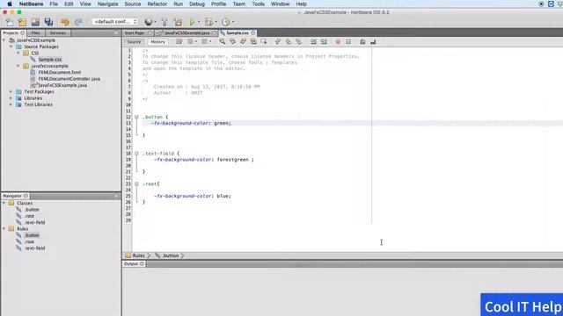
Task: Click the Rules breadcrumb below editor
Action: point(138,255)
